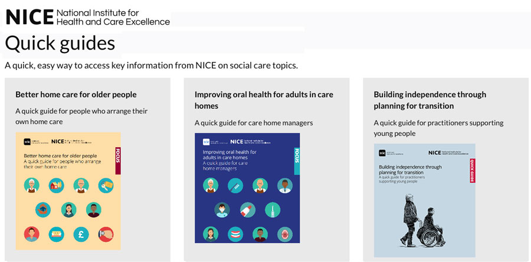The image size is (531, 262).
Task: Click the SCIE logo on the home care cover
Action: tap(27, 142)
